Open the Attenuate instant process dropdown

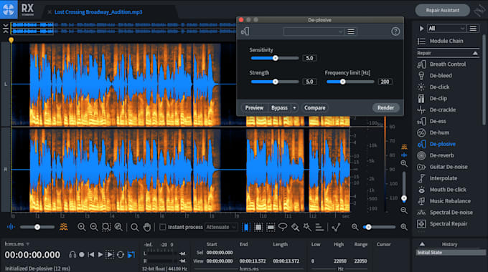pos(221,227)
